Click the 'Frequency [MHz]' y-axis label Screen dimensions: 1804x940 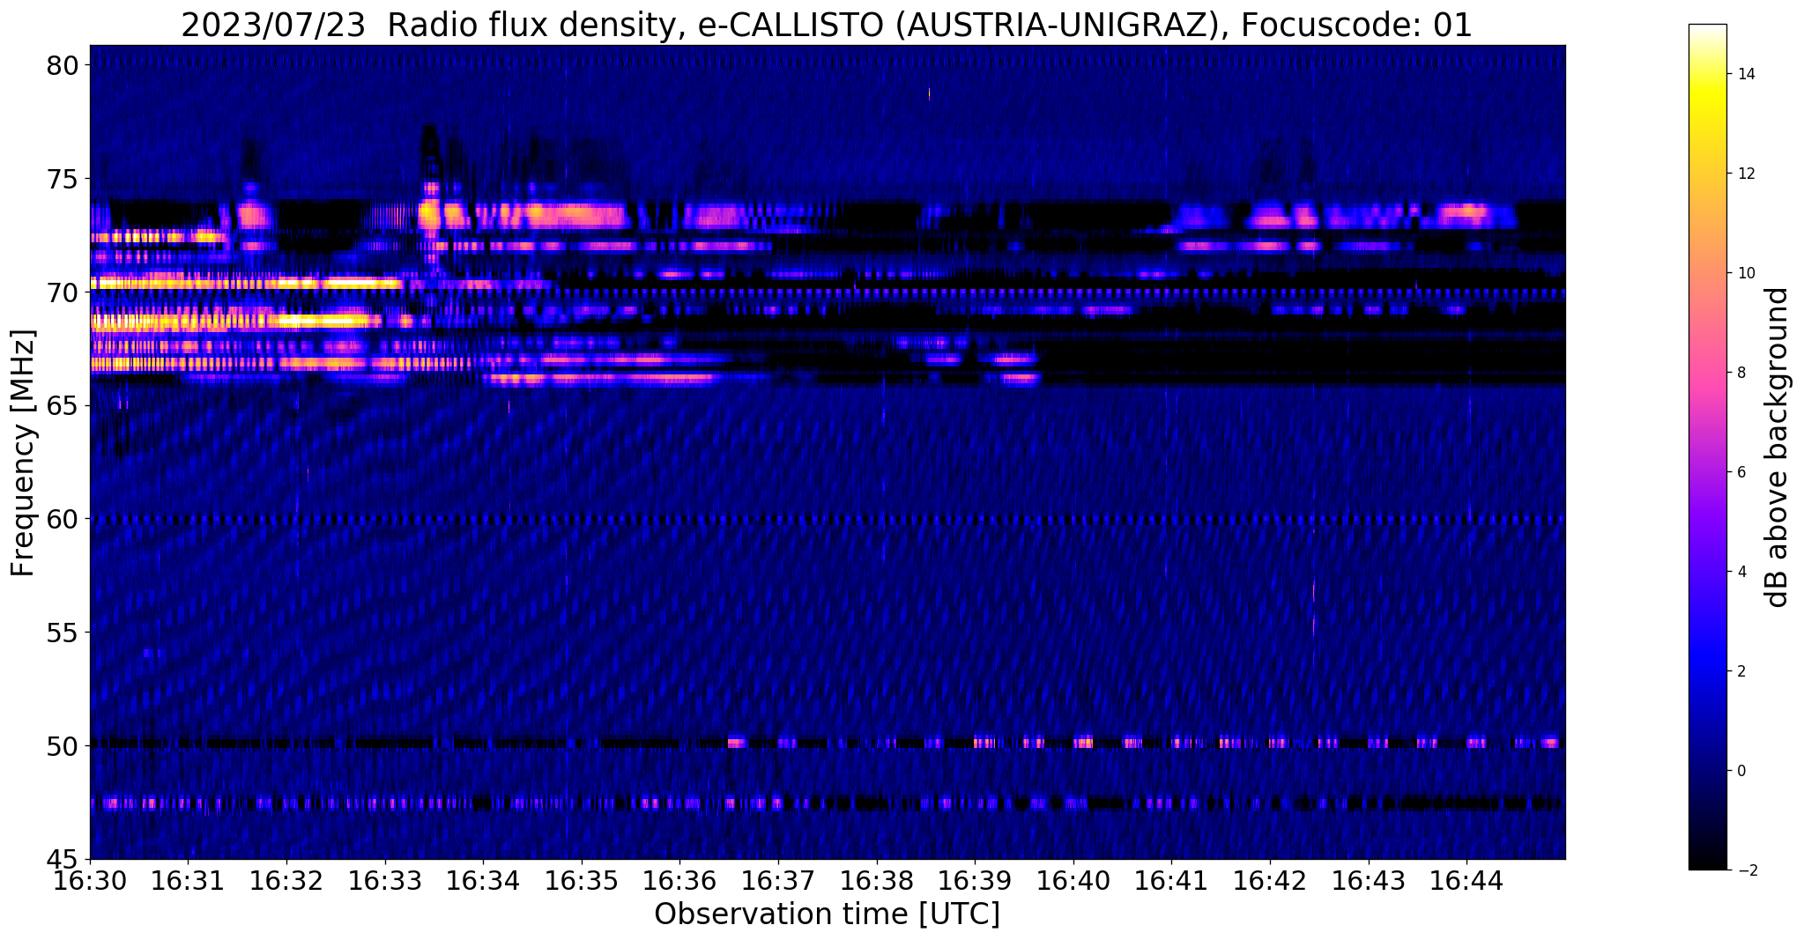(23, 453)
